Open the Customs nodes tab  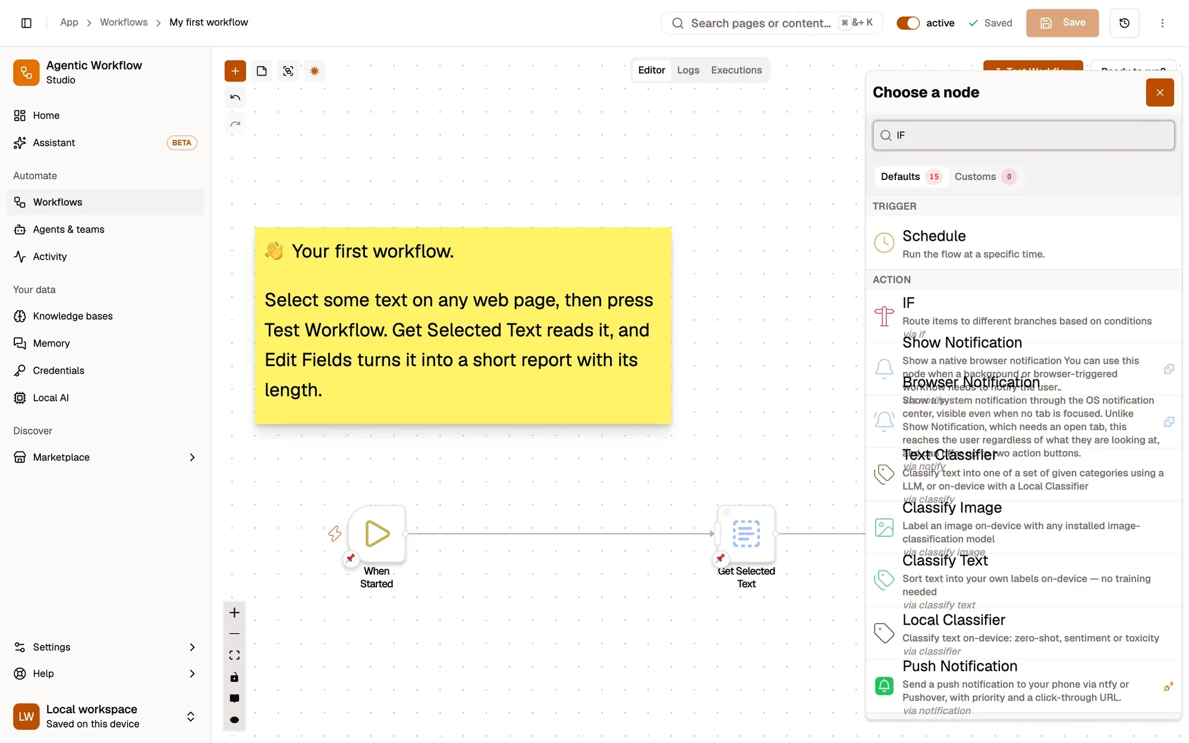tap(984, 177)
